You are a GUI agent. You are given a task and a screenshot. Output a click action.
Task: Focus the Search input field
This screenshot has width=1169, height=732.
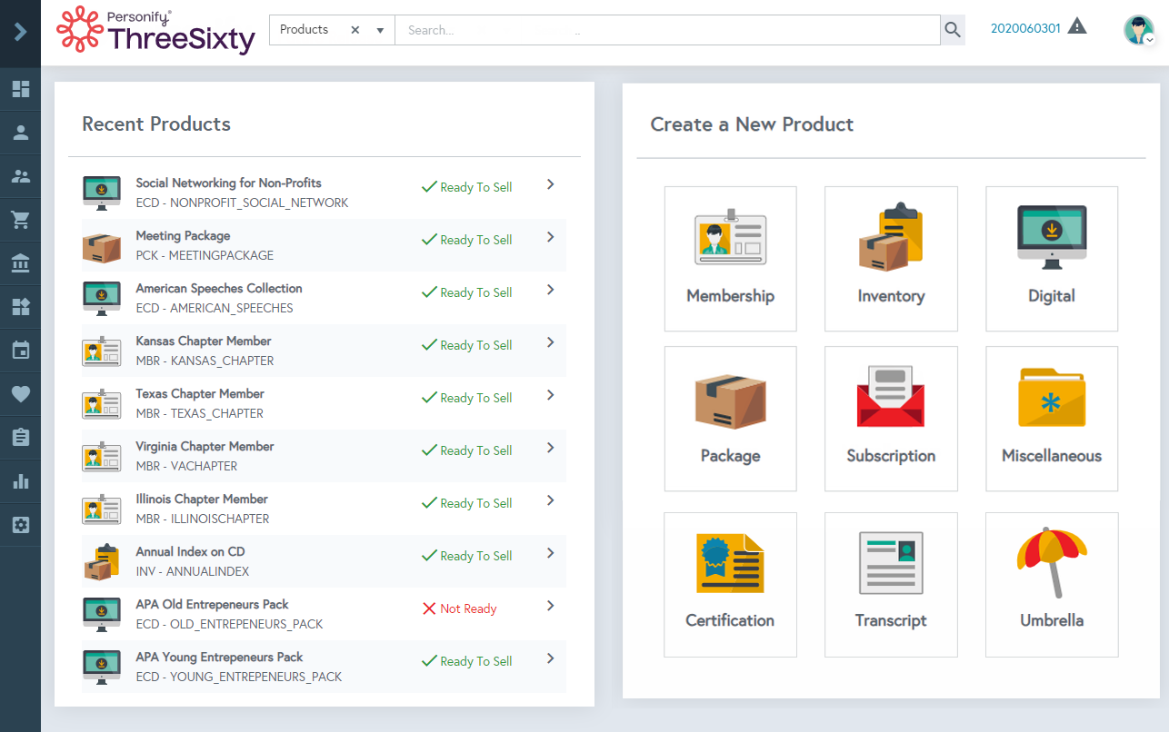[667, 30]
